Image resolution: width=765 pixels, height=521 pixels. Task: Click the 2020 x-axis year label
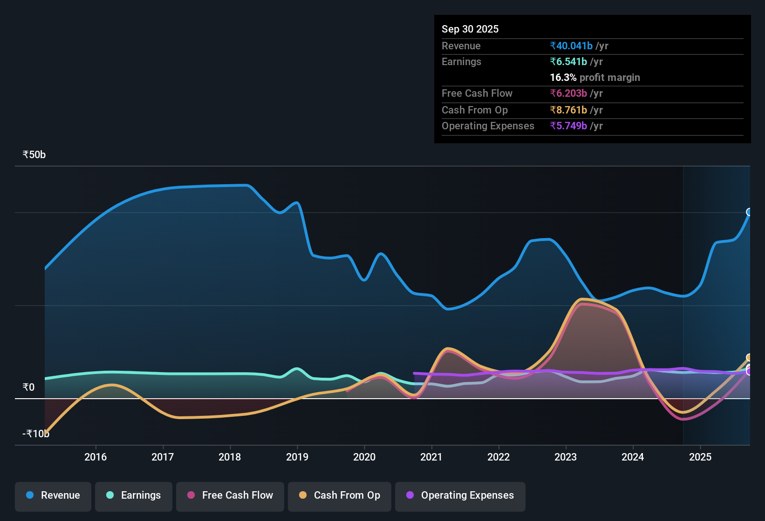click(364, 457)
